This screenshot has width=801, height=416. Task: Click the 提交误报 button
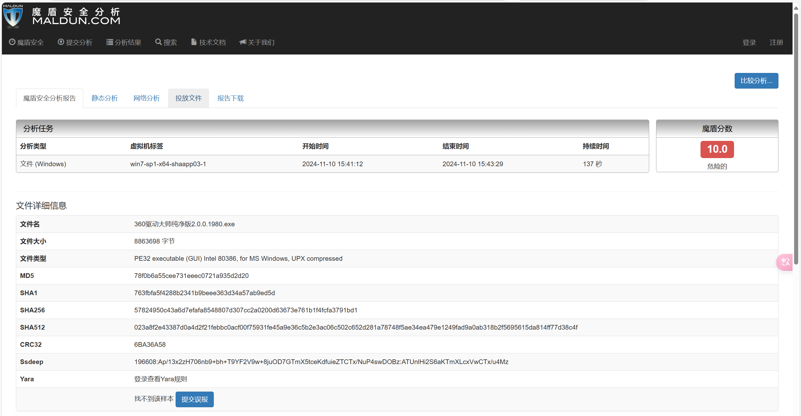click(195, 399)
